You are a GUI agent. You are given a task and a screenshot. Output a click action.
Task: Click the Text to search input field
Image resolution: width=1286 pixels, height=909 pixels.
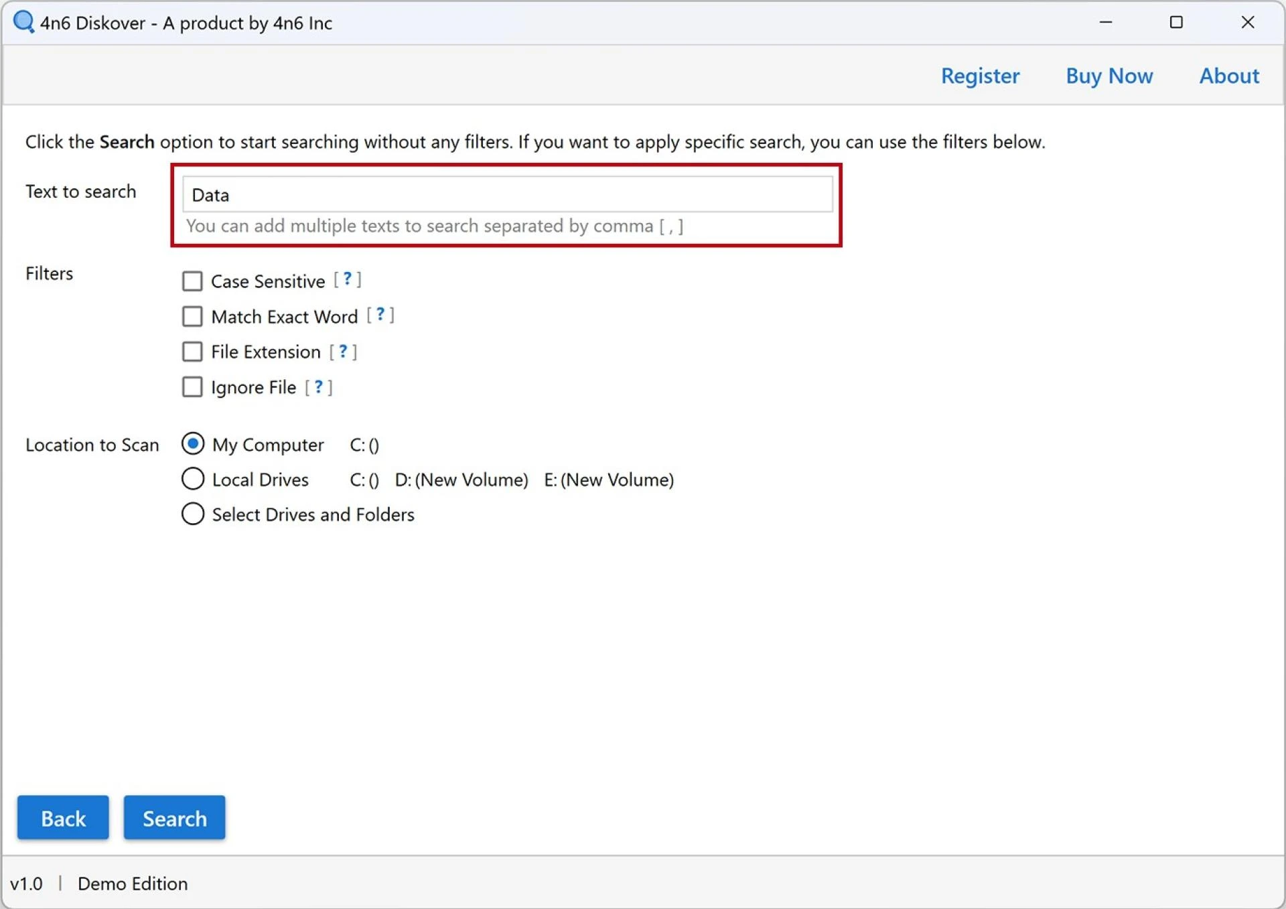point(507,195)
